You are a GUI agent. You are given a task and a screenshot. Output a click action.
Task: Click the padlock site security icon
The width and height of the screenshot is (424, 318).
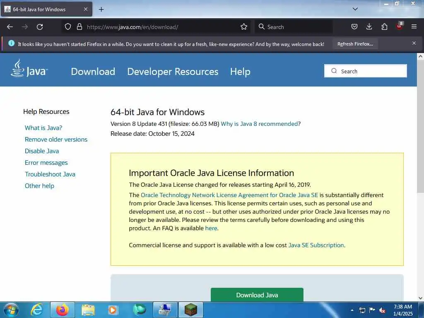[79, 27]
